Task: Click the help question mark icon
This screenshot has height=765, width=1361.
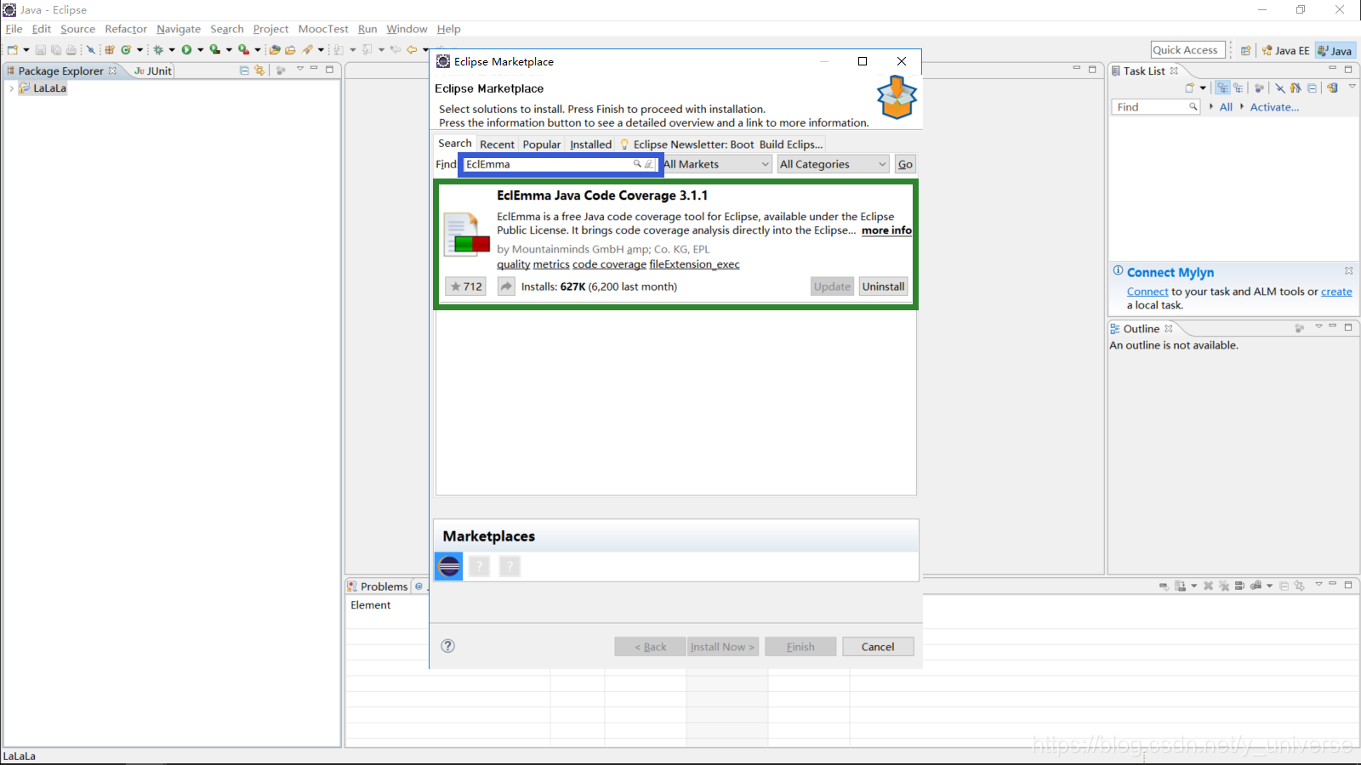Action: tap(448, 646)
